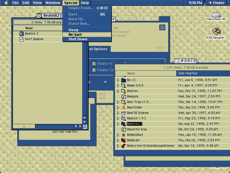230x173 pixels.
Task: Sort the list by Date Modified
Action: tap(202, 73)
